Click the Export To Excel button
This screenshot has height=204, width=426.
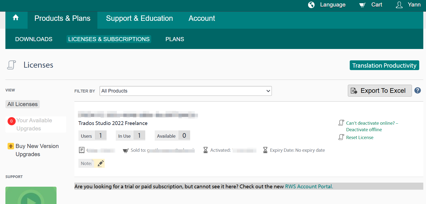pos(380,91)
